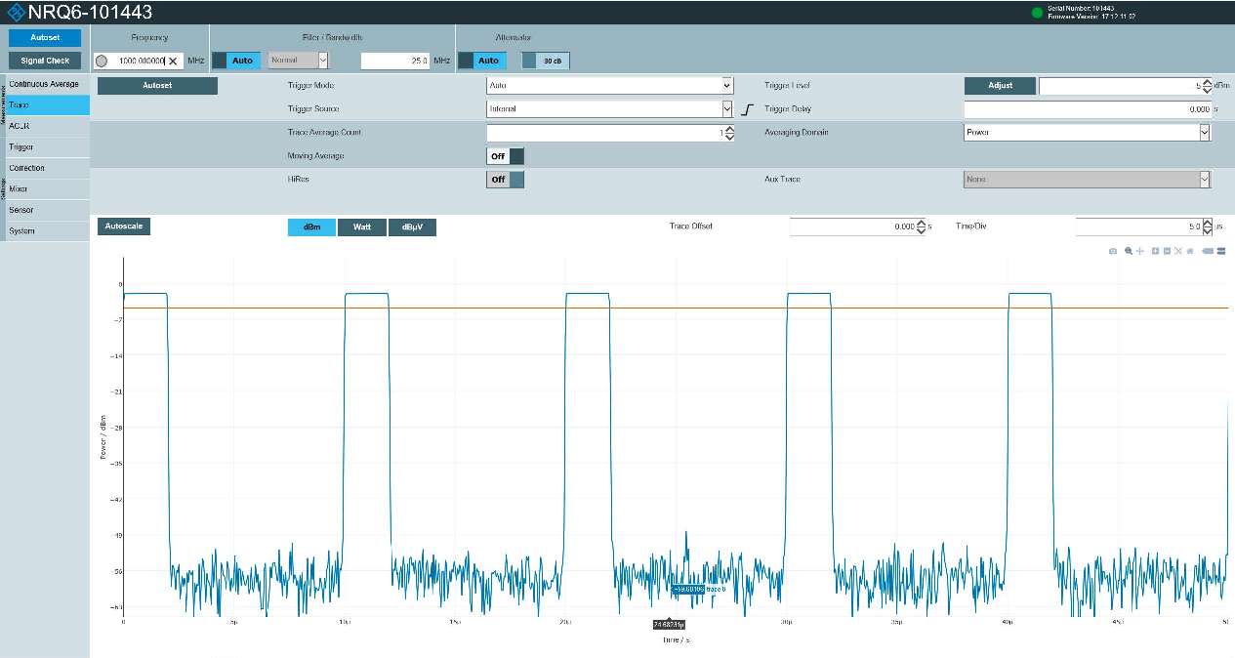
Task: Open the Correction settings page
Action: [47, 168]
